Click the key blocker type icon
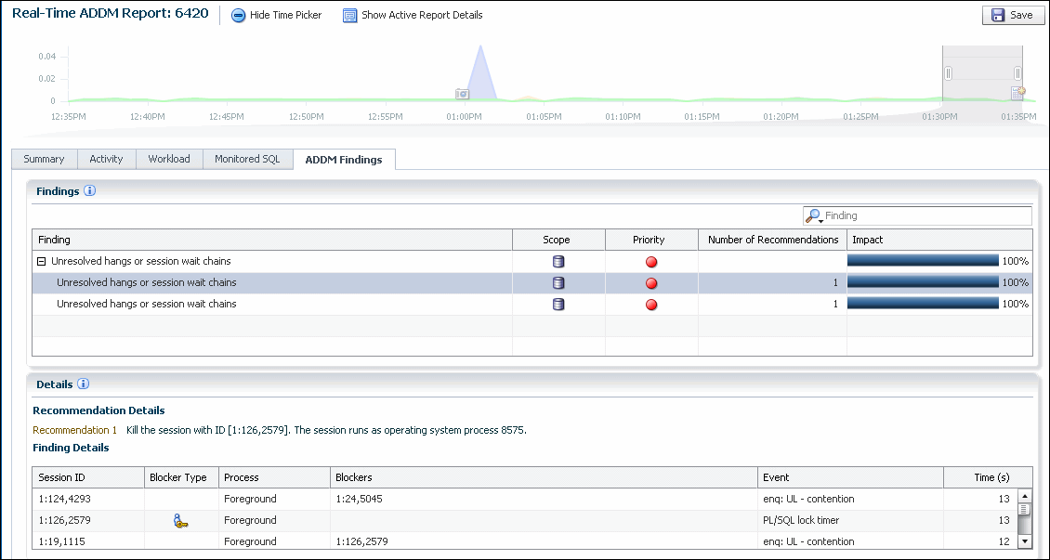The image size is (1050, 560). (181, 521)
